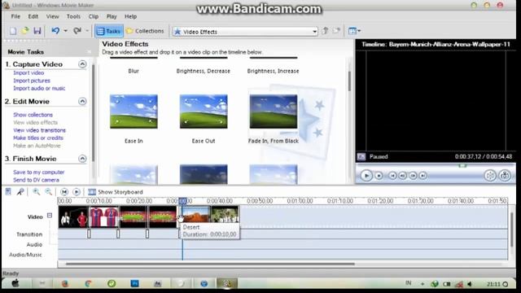Viewport: 521px width, 293px height.
Task: Open the Clip menu
Action: coord(94,16)
